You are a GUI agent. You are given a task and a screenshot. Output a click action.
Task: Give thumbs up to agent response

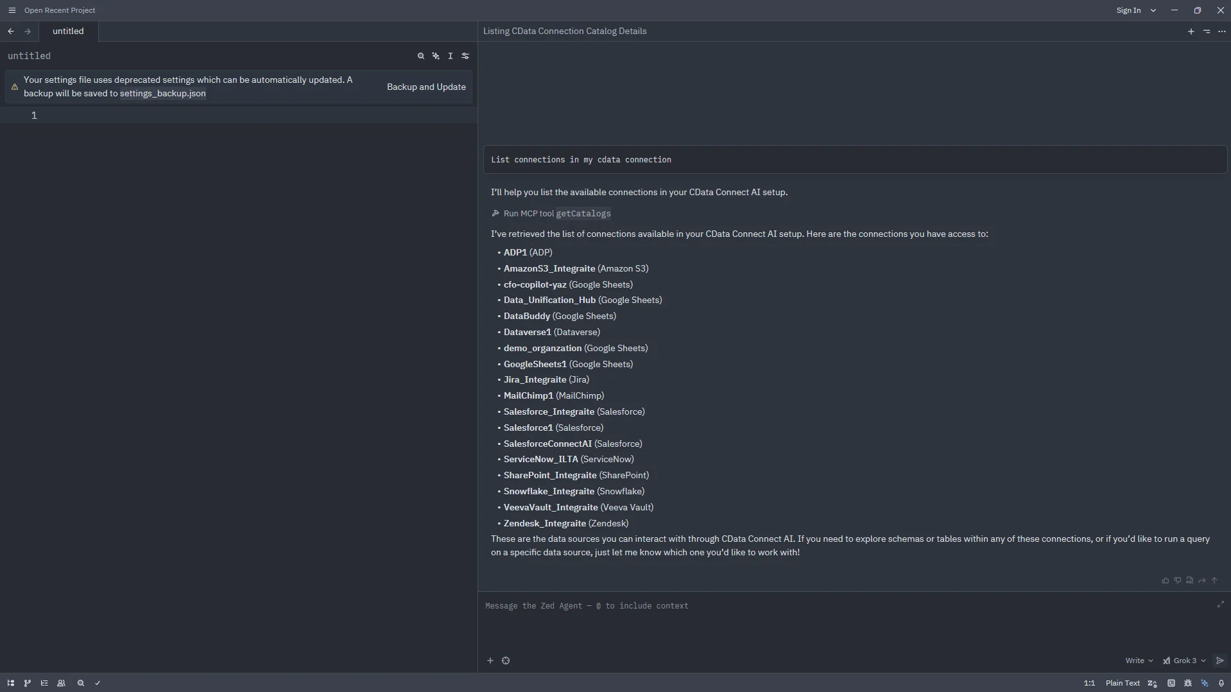point(1166,580)
